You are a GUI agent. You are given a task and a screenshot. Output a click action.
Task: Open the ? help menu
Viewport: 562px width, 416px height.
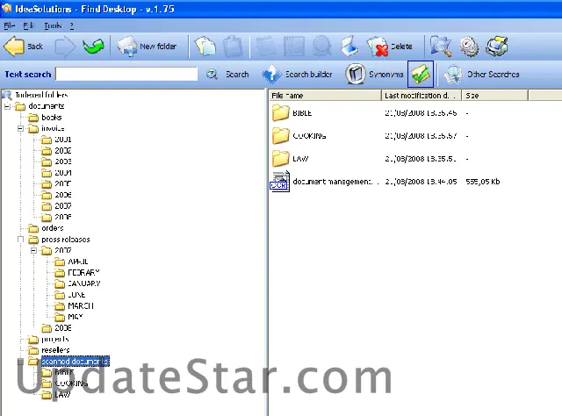point(72,25)
